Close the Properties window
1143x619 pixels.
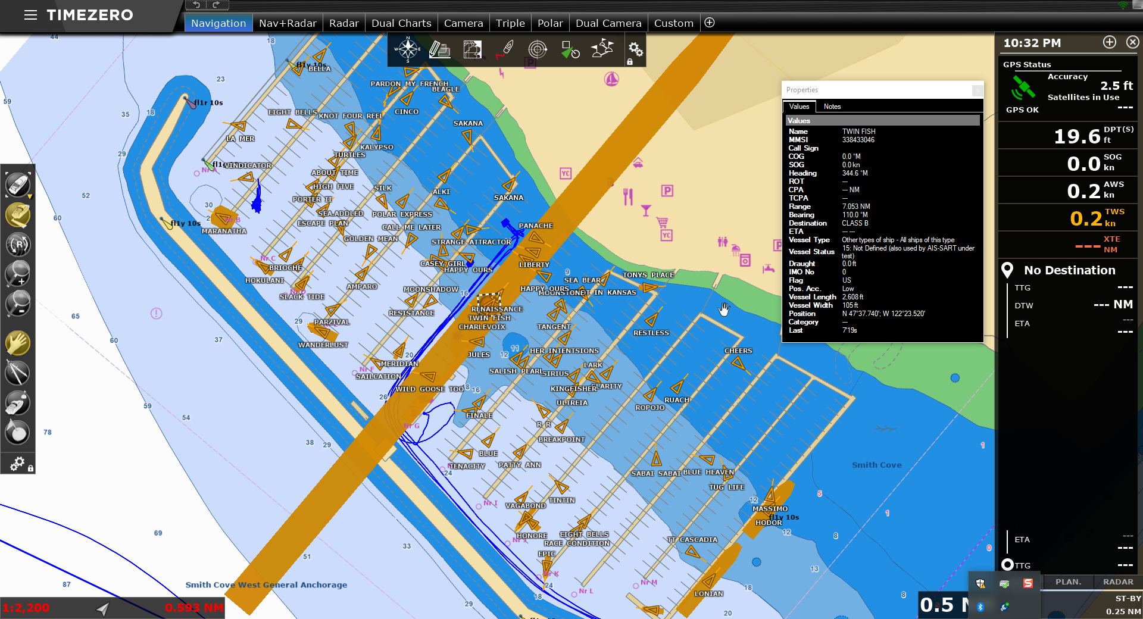tap(978, 90)
